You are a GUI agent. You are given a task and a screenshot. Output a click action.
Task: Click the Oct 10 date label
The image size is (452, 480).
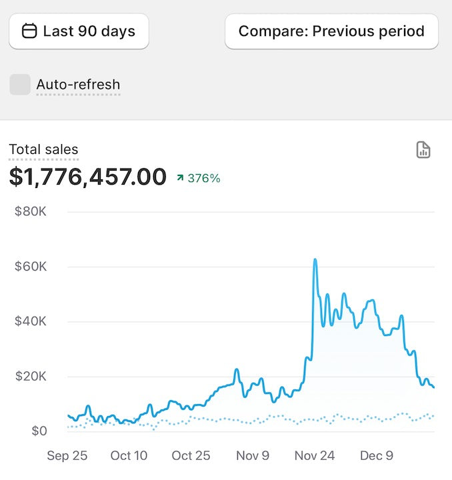point(129,455)
